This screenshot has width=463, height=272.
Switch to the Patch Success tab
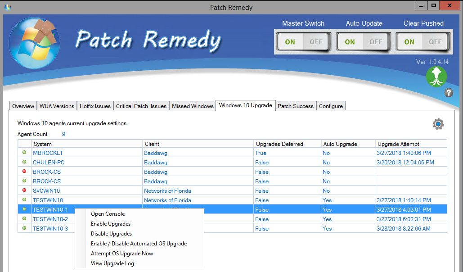click(295, 106)
